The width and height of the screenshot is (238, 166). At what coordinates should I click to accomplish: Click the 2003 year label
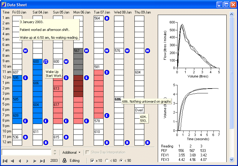(54, 161)
